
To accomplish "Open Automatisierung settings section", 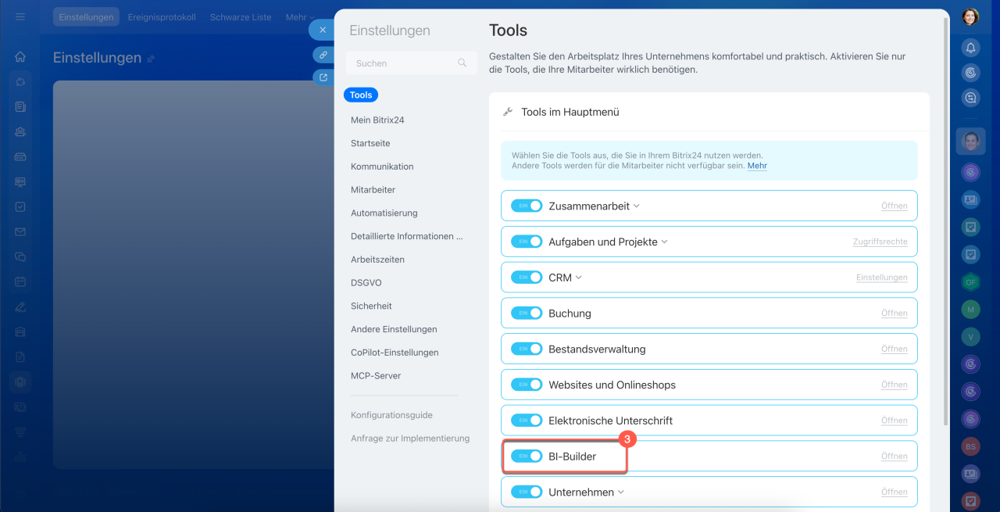I will (x=384, y=213).
